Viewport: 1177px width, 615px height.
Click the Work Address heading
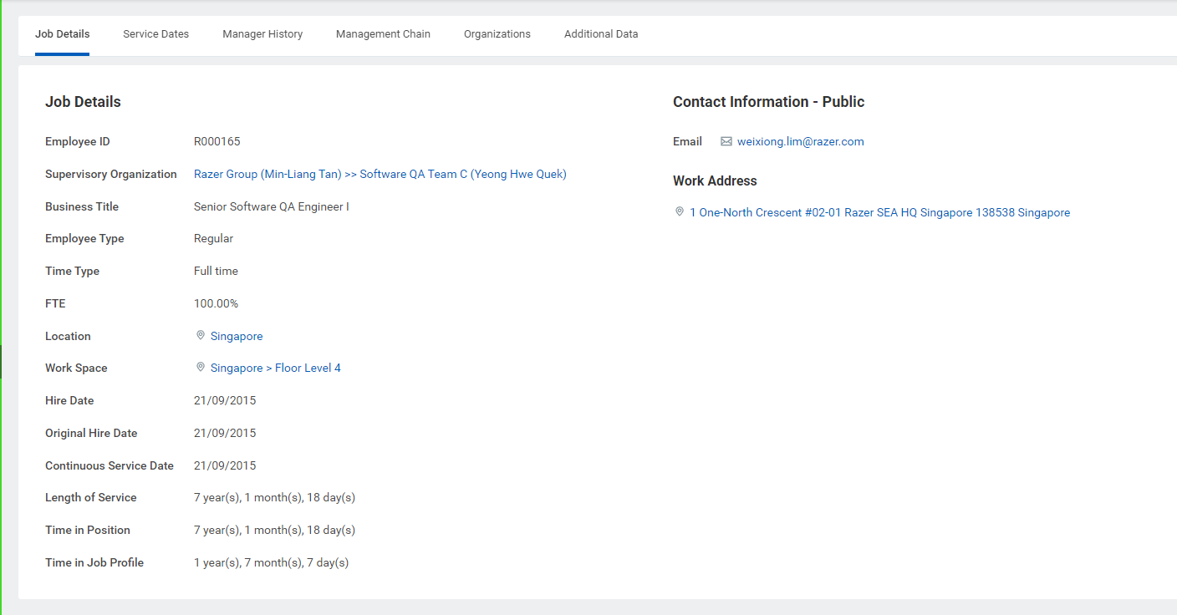(x=715, y=180)
